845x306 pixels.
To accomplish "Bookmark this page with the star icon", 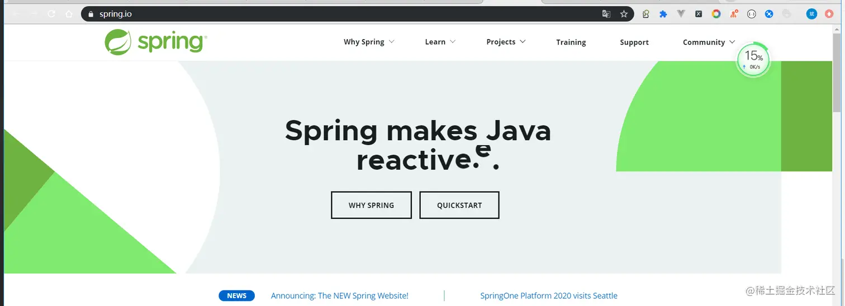I will tap(624, 14).
